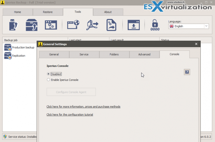Open the Advanced settings tab
Screen dimensions: 215x142
pos(144,54)
